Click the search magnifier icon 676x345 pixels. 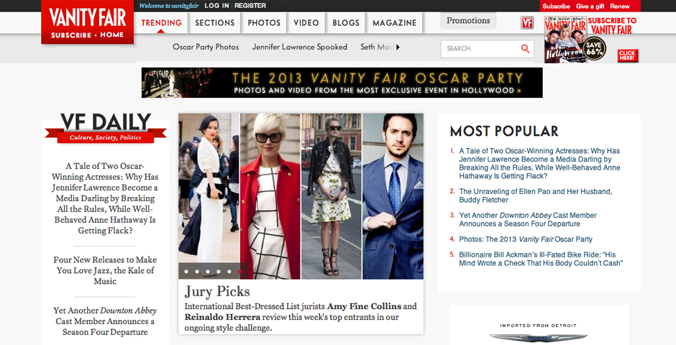tap(525, 49)
